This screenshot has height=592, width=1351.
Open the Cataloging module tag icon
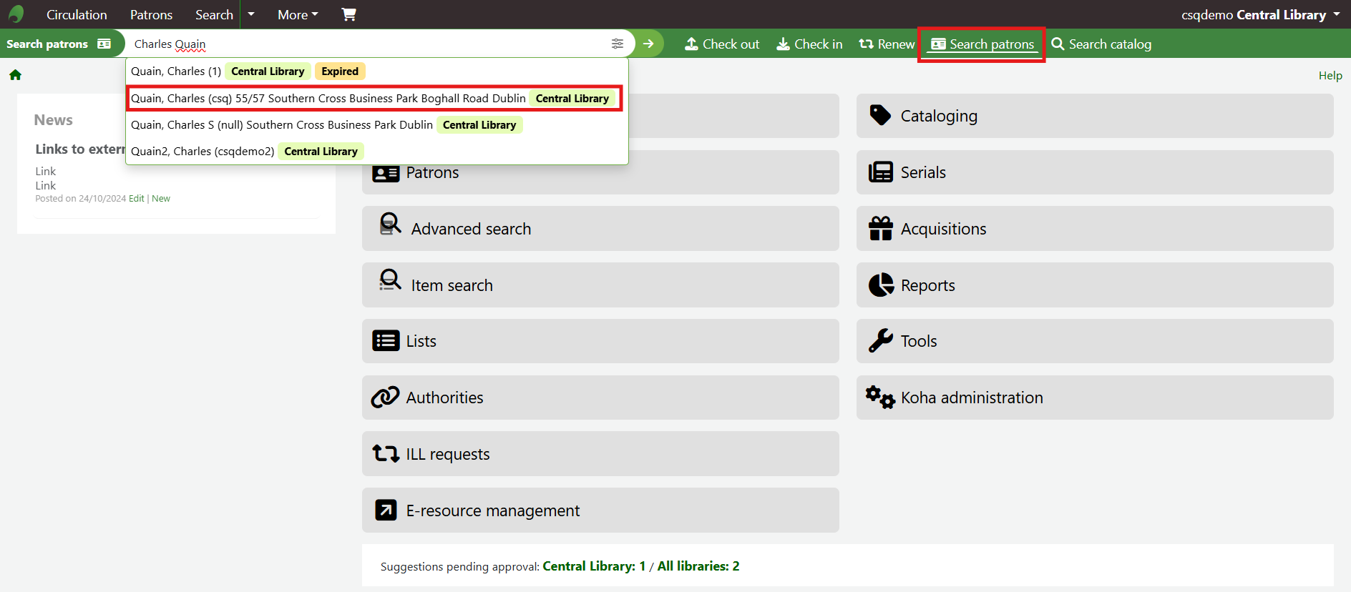pos(880,116)
